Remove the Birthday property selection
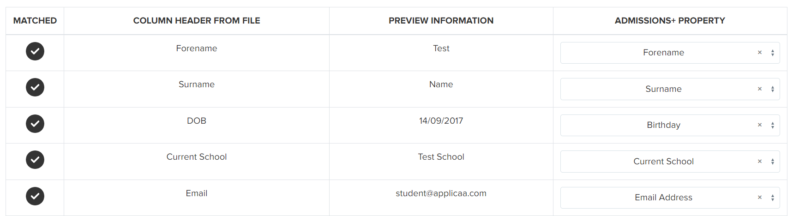 click(759, 125)
